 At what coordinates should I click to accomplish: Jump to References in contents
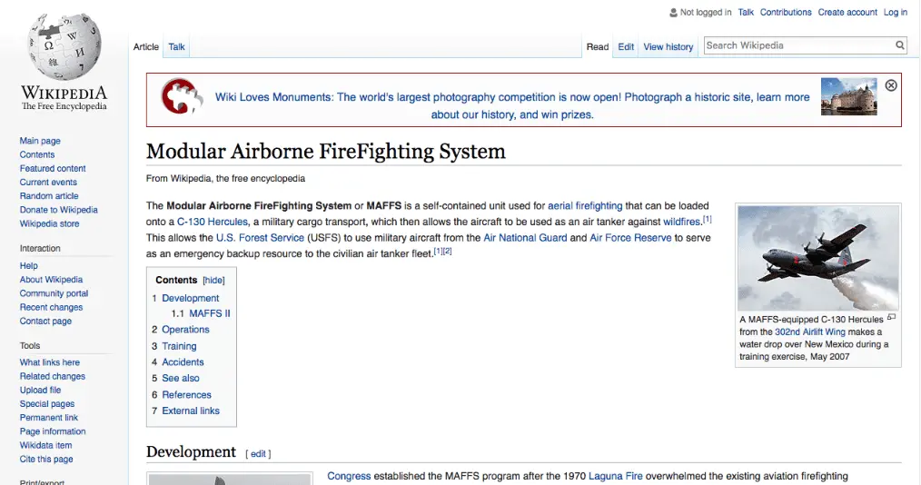click(186, 395)
